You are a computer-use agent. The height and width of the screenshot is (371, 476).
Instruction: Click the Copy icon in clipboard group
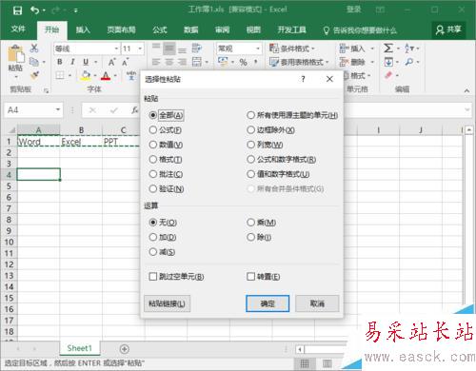pos(34,62)
